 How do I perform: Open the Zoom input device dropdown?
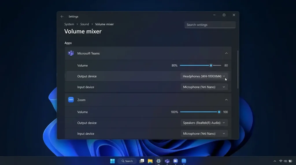204,134
